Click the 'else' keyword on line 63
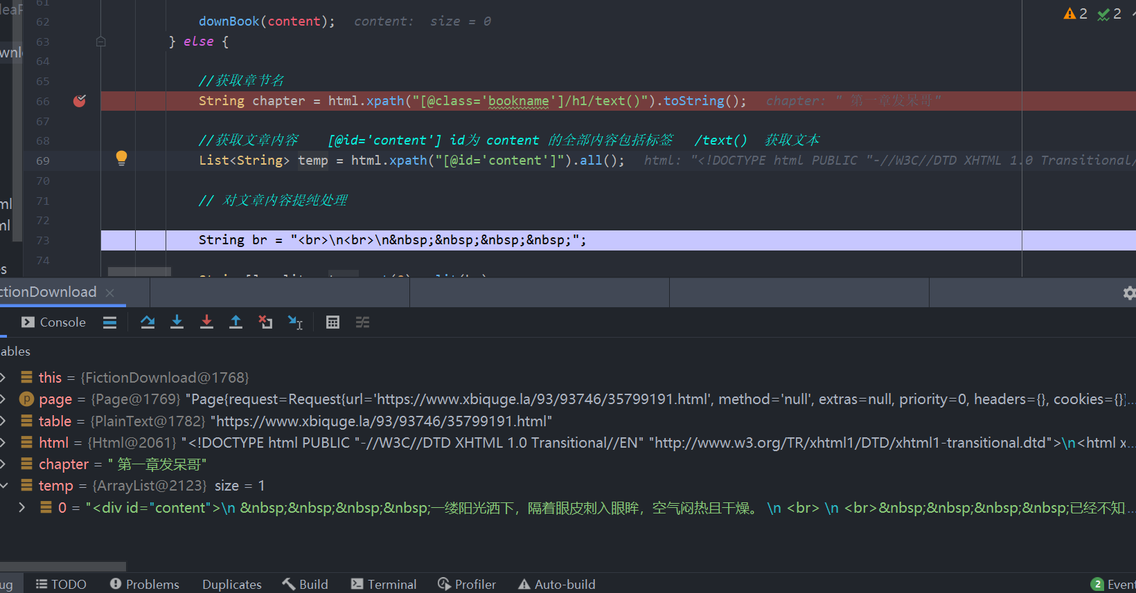Viewport: 1136px width, 593px height. point(198,42)
